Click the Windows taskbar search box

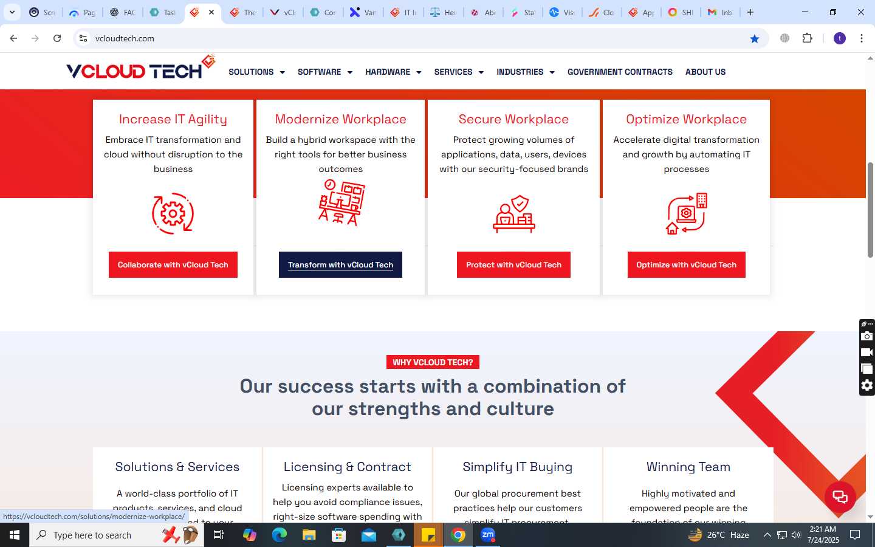click(117, 535)
